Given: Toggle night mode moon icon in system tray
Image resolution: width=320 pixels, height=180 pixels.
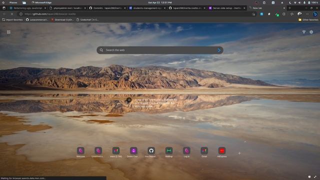Looking at the screenshot, I should (x=290, y=2).
